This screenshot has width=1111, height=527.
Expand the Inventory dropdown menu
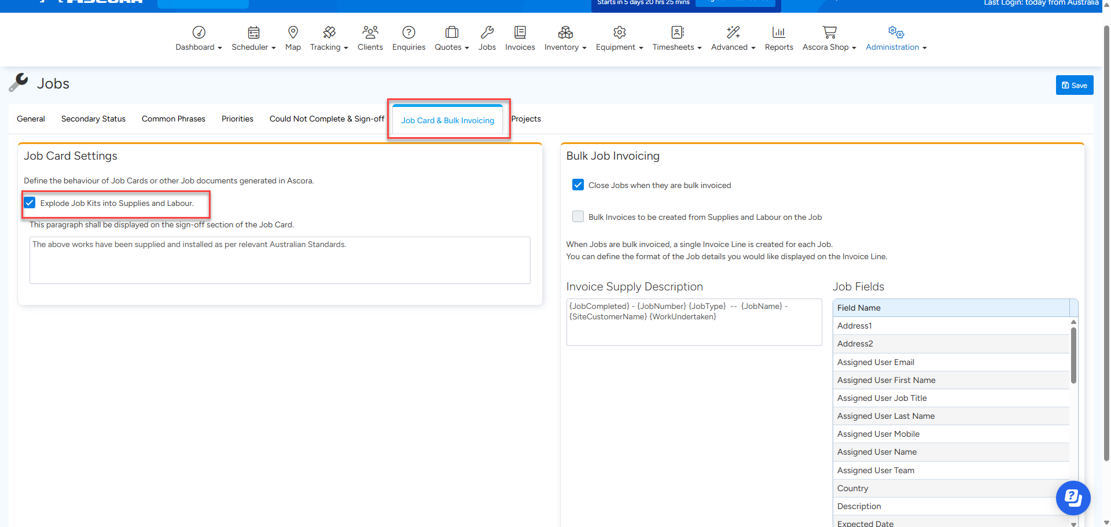565,47
